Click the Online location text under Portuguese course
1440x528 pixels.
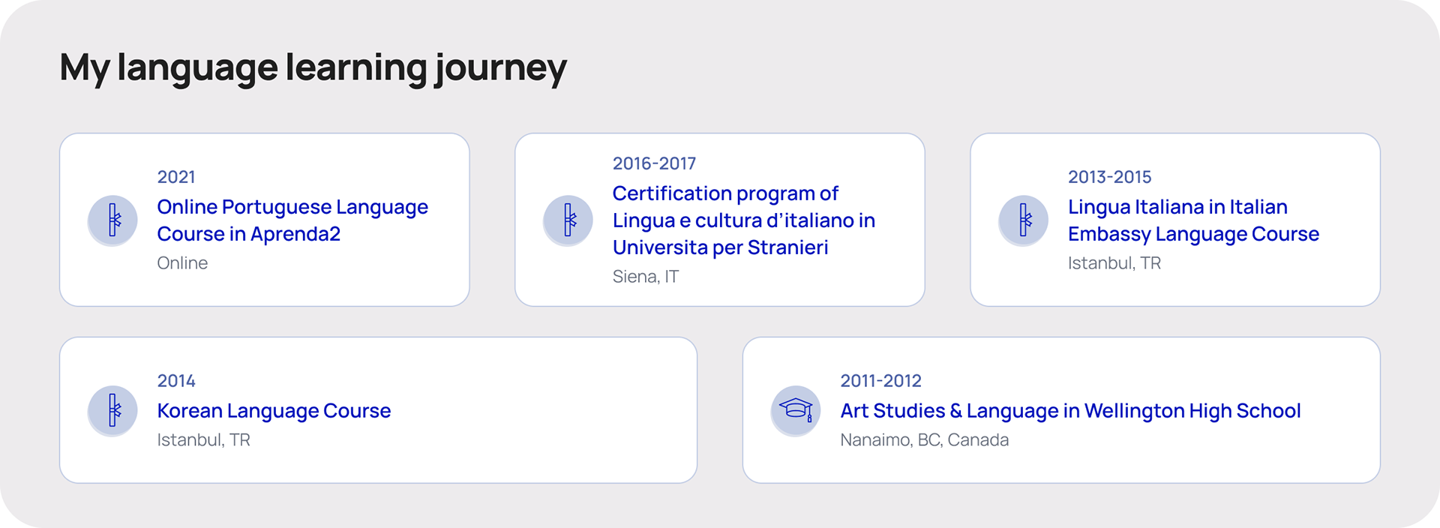[182, 263]
